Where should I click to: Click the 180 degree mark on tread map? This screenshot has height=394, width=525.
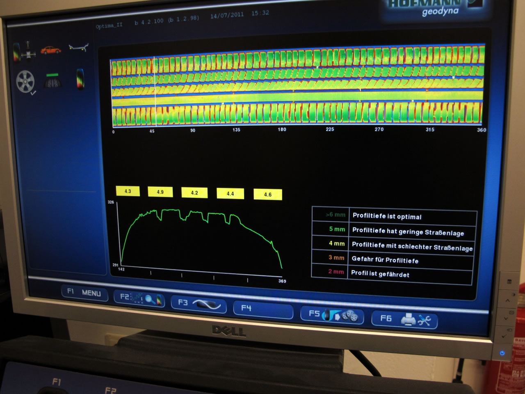click(x=282, y=129)
